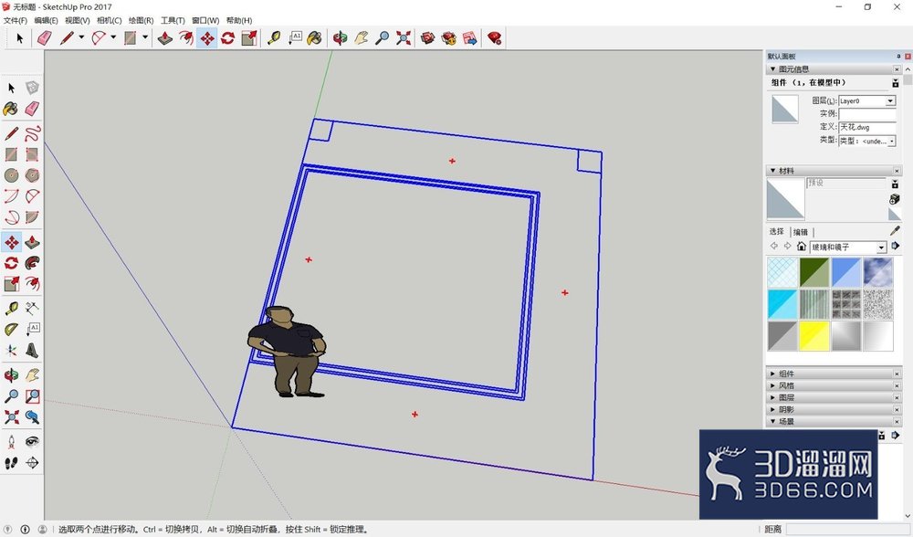Select the Rotate tool in top toolbar

click(227, 37)
